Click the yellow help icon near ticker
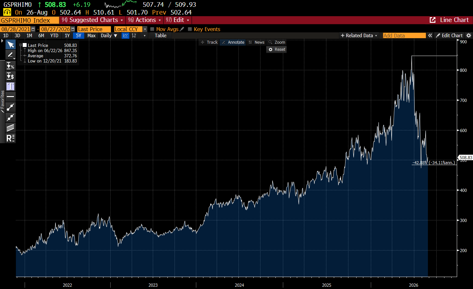473x289 pixels. tap(7, 12)
